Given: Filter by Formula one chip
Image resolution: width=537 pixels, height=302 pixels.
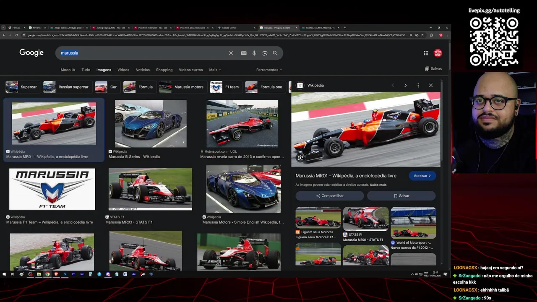Looking at the screenshot, I should pos(266,87).
